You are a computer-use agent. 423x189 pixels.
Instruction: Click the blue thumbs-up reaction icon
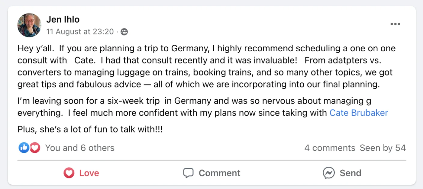click(x=24, y=148)
